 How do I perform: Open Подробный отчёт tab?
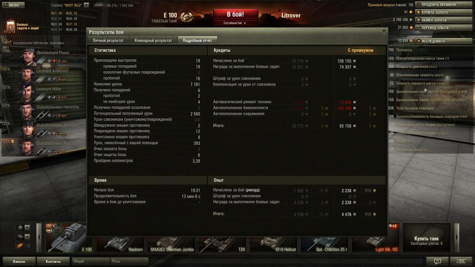click(x=197, y=40)
